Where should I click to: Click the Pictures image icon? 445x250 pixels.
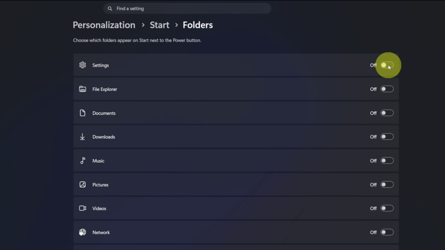click(83, 184)
